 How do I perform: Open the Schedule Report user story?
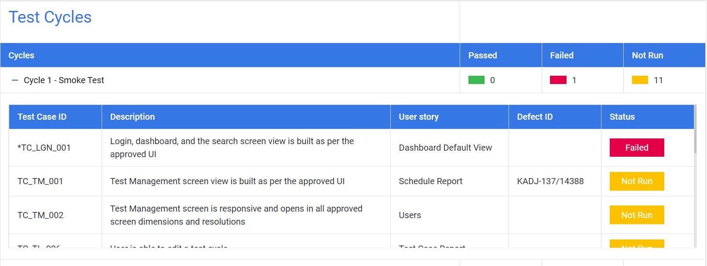pyautogui.click(x=430, y=181)
